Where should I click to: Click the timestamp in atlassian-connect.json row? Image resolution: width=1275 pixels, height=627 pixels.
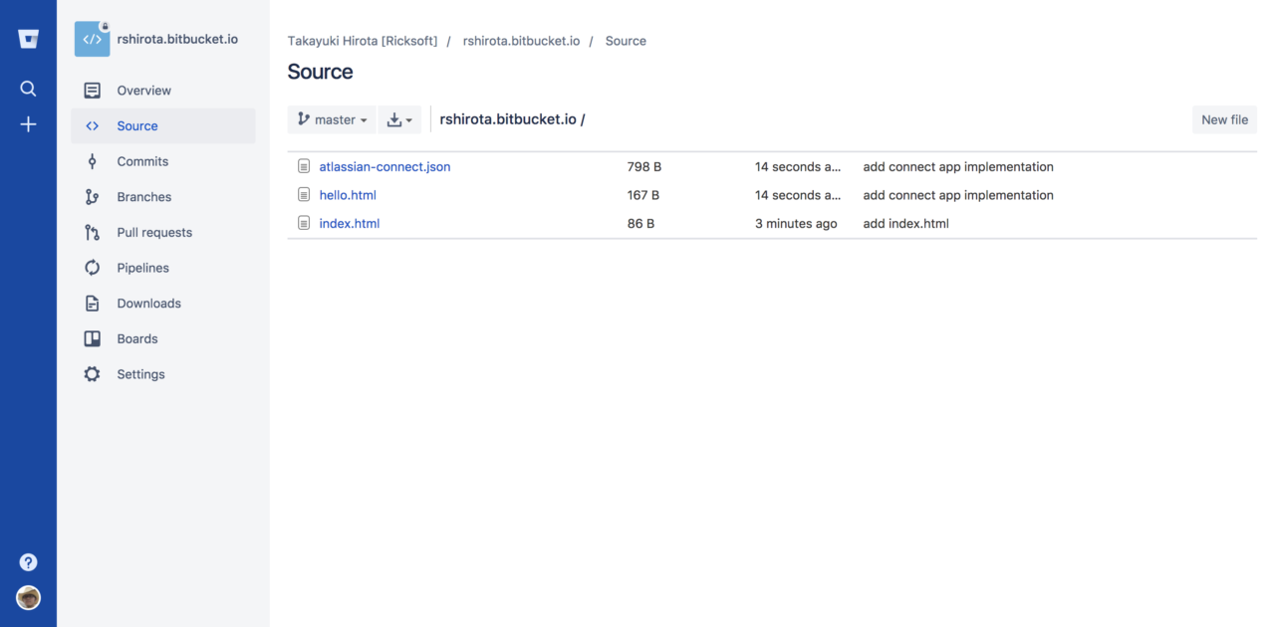point(798,167)
